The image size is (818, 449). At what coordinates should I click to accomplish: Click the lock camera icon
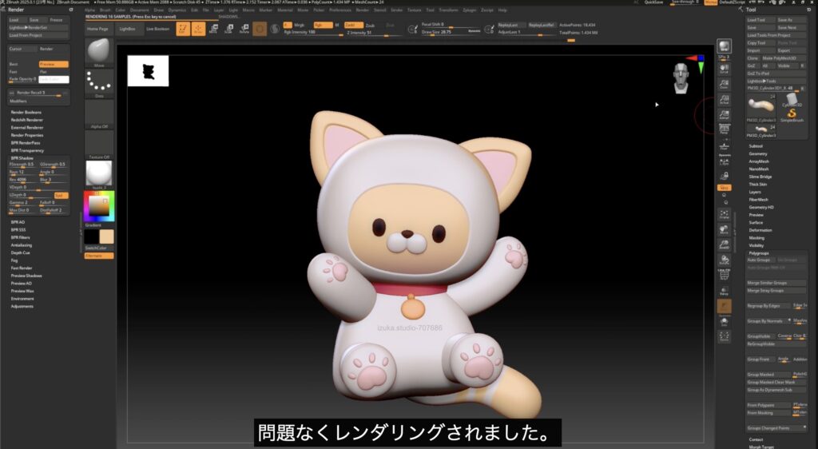(x=724, y=177)
